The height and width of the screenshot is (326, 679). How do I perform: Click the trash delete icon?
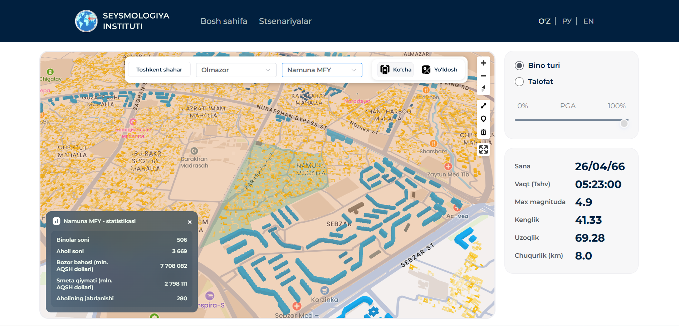click(x=483, y=132)
